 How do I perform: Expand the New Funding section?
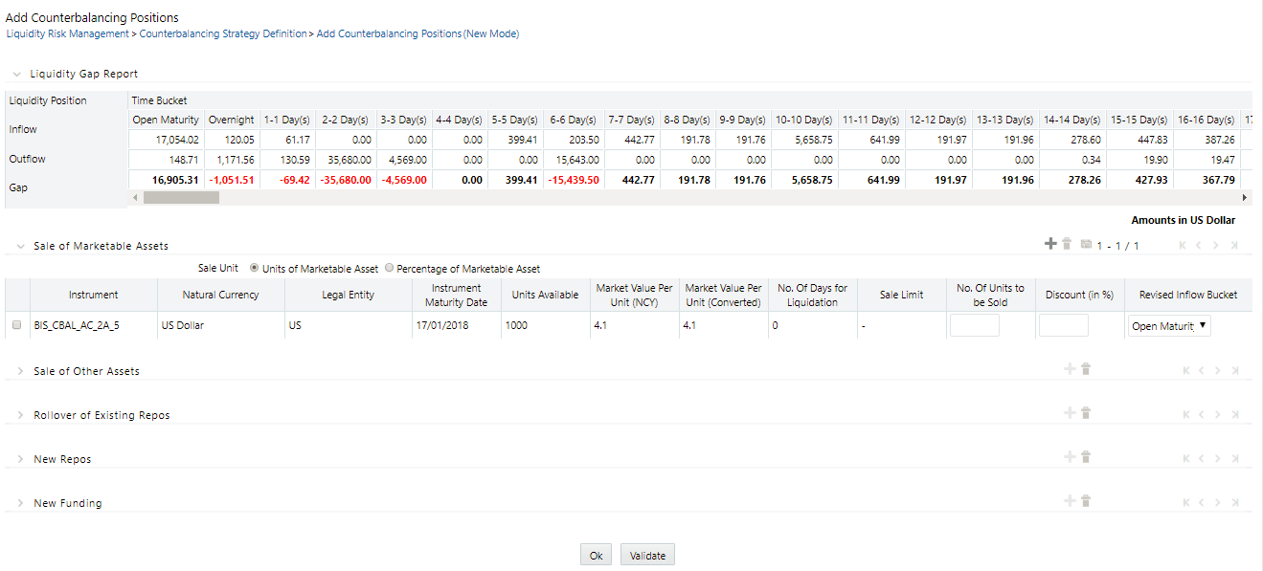[x=20, y=503]
